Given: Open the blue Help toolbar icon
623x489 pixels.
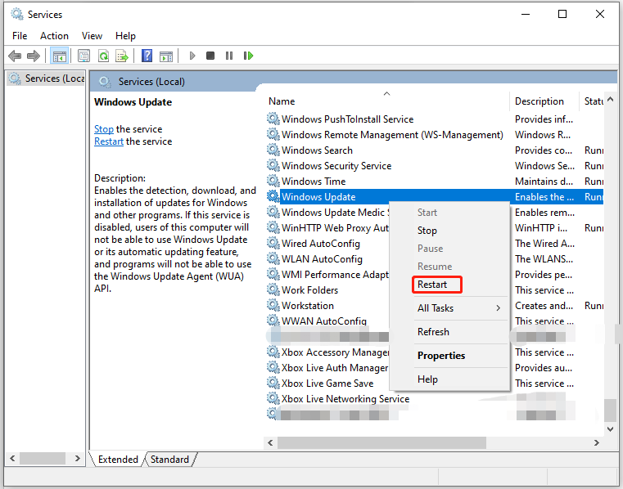Looking at the screenshot, I should click(147, 56).
